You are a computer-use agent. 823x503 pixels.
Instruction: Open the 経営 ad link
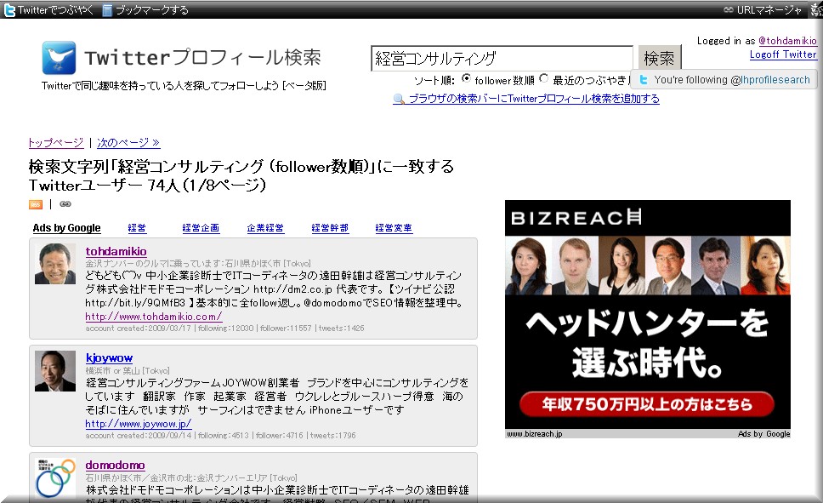tap(137, 228)
